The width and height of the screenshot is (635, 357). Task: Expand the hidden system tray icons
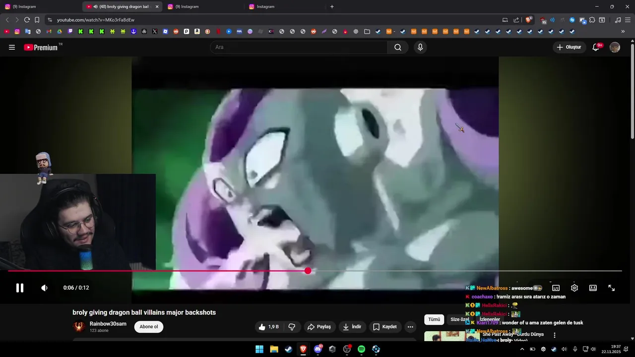(x=522, y=349)
